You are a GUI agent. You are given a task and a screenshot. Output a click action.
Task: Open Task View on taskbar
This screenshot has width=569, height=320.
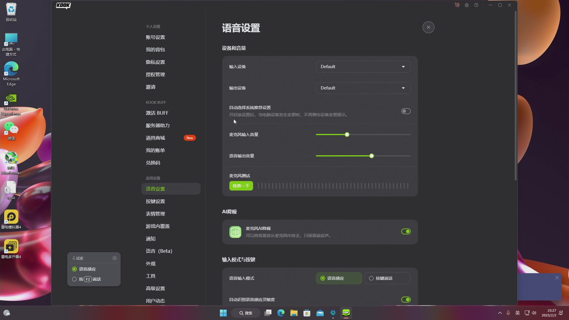tap(268, 313)
